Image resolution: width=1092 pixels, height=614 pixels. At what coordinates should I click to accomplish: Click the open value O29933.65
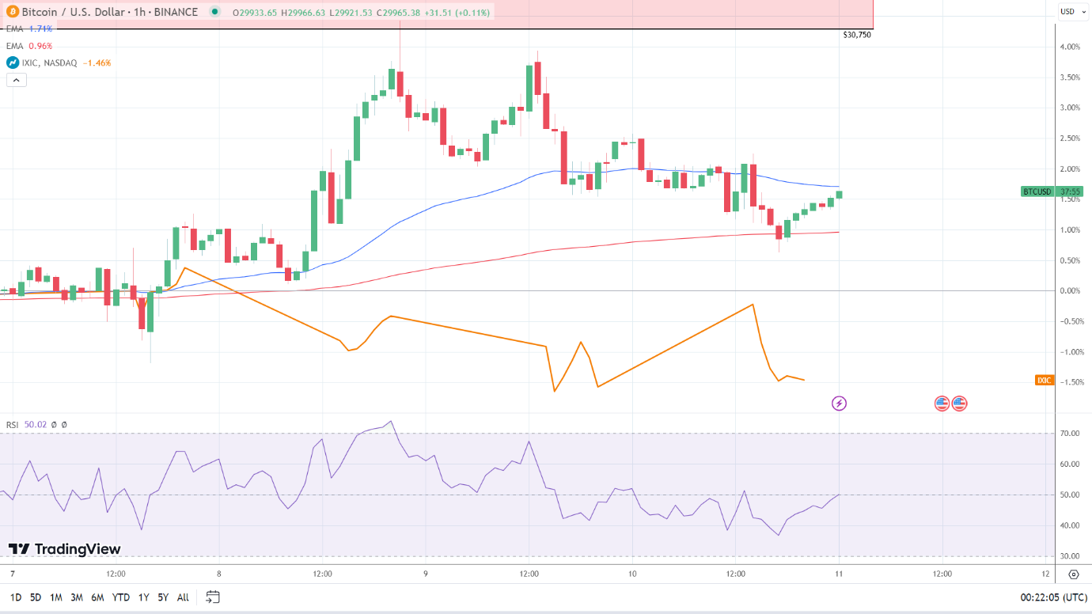tap(255, 12)
